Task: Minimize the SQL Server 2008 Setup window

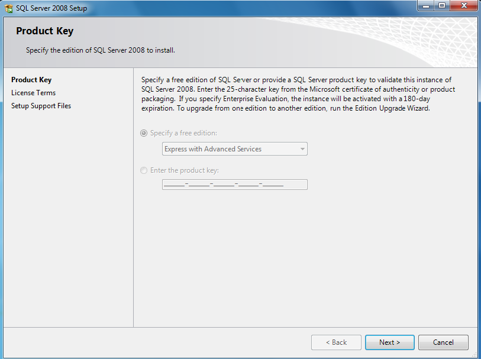Action: (x=426, y=5)
